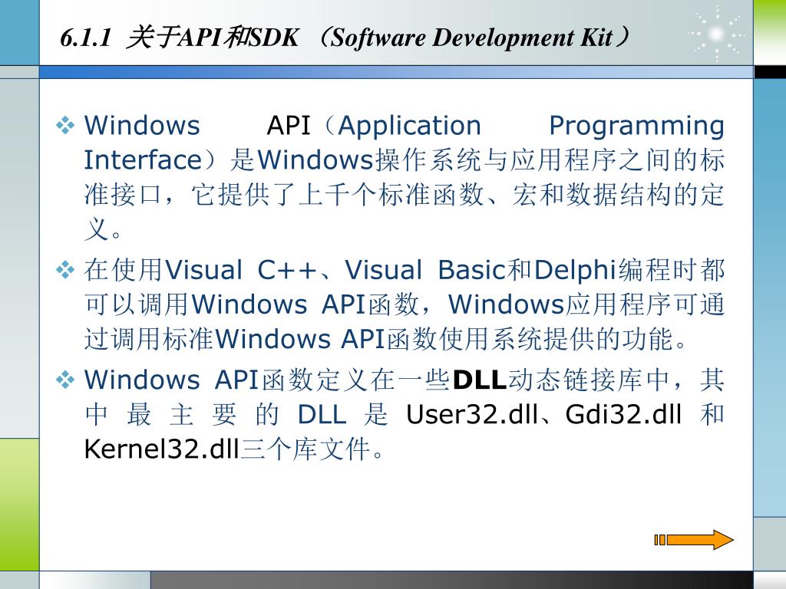Click the word 'Interface' in first bullet
The width and height of the screenshot is (786, 589).
[143, 160]
